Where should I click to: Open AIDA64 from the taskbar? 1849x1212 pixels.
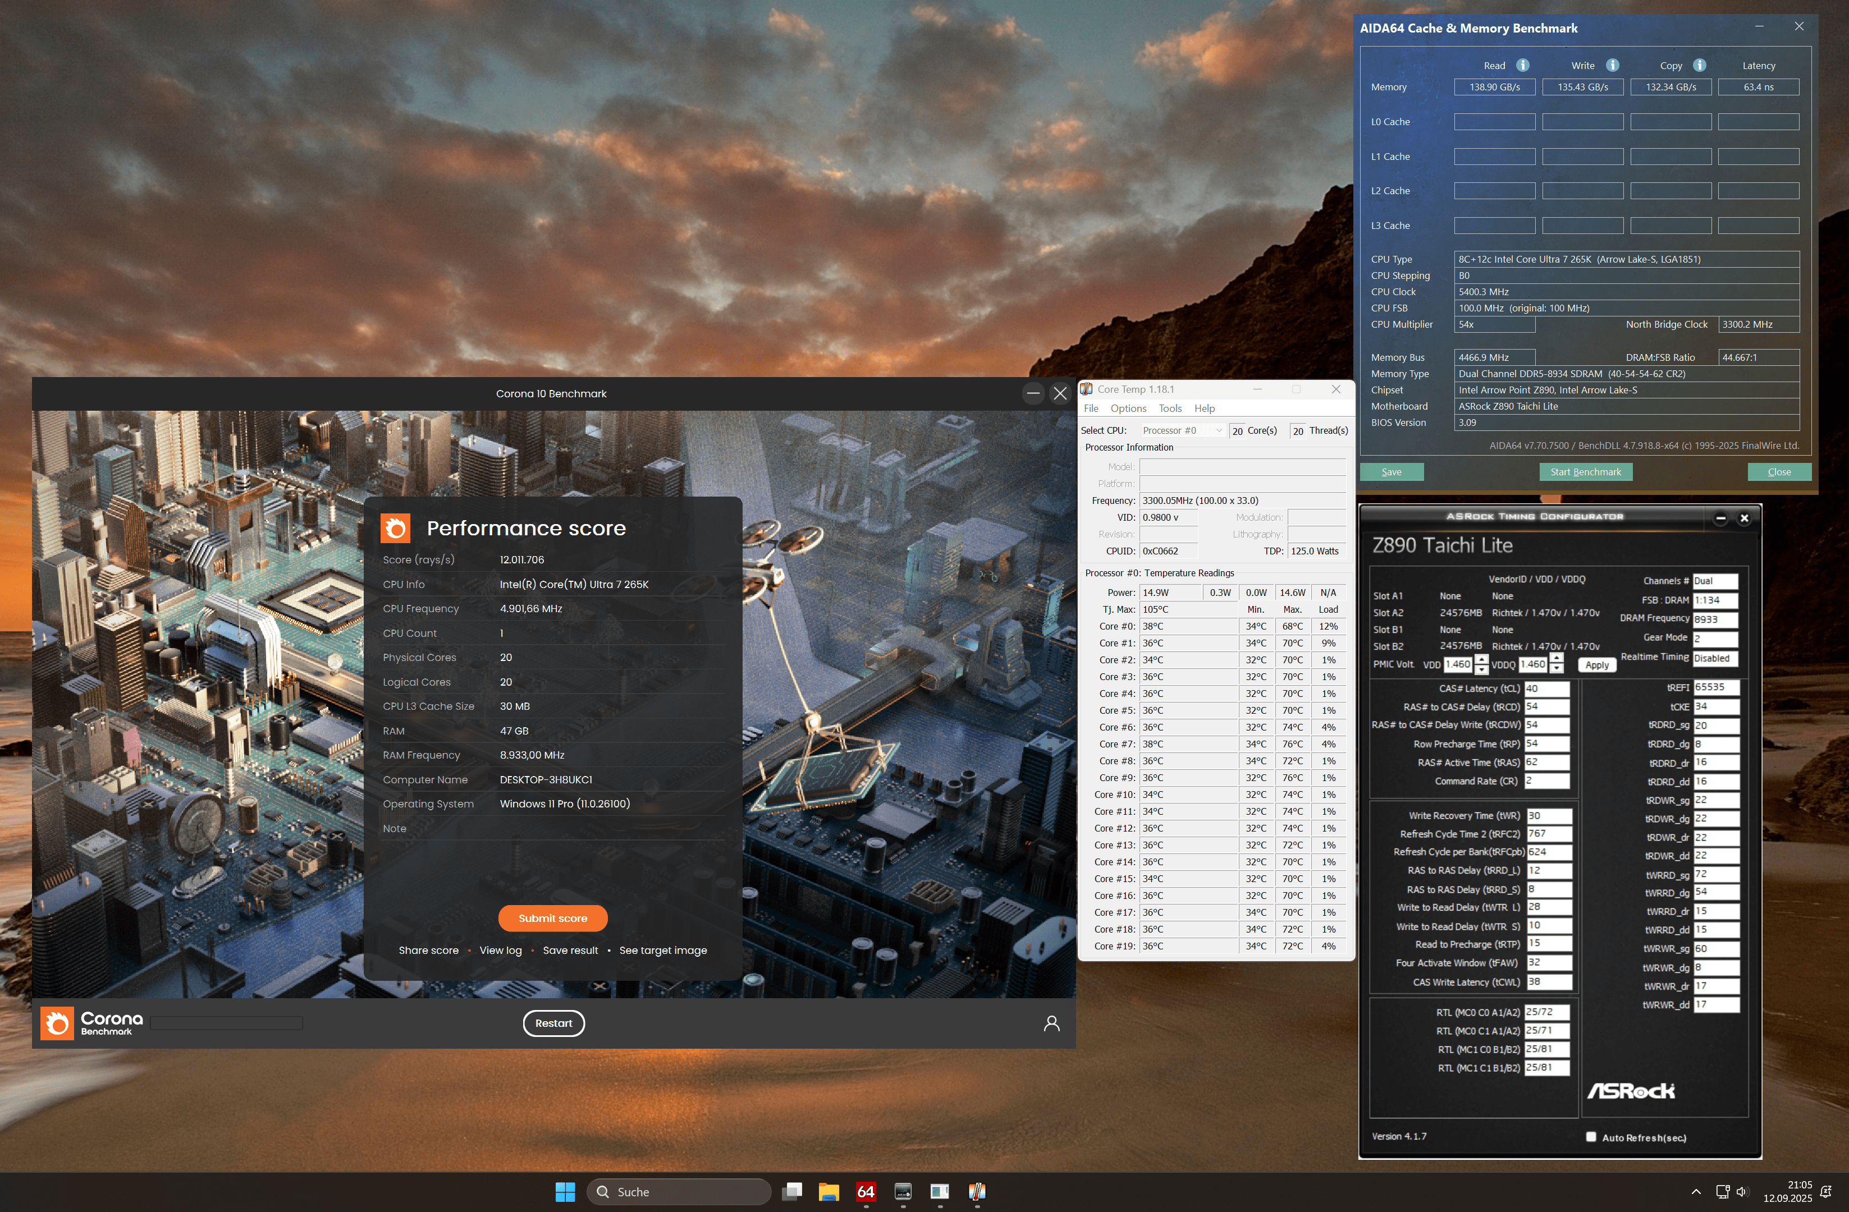[x=866, y=1192]
